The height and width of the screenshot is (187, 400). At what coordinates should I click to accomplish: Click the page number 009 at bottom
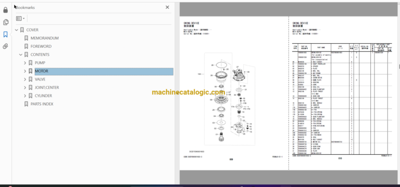tap(231, 159)
